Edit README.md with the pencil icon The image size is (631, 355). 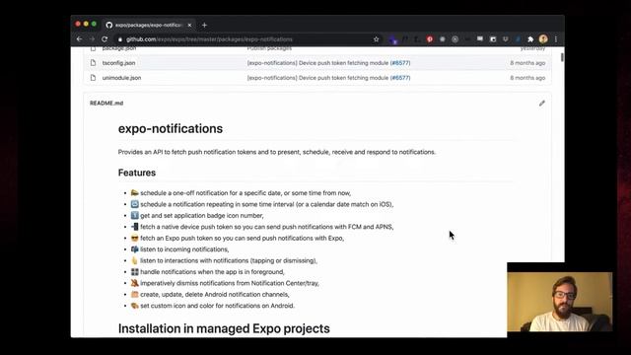tap(542, 104)
